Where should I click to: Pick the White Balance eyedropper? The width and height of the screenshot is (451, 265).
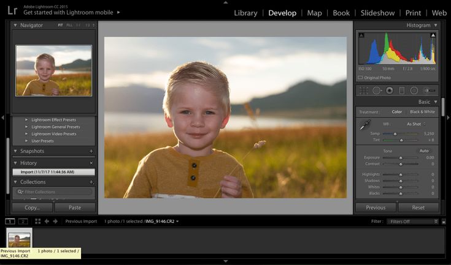pos(364,125)
